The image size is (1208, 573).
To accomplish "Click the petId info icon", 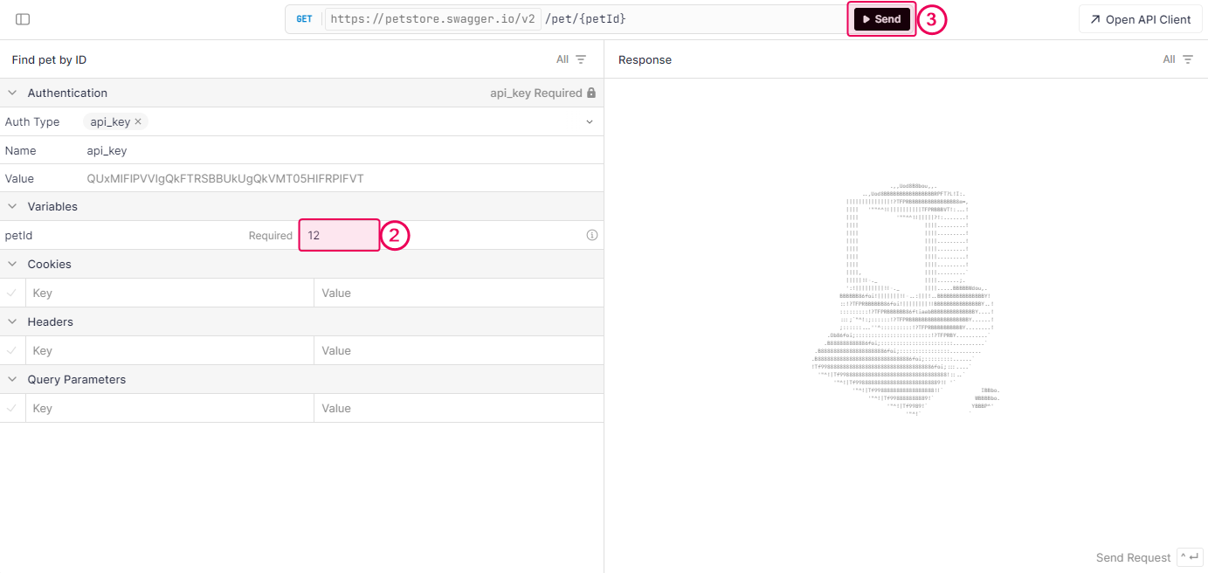I will (x=592, y=235).
